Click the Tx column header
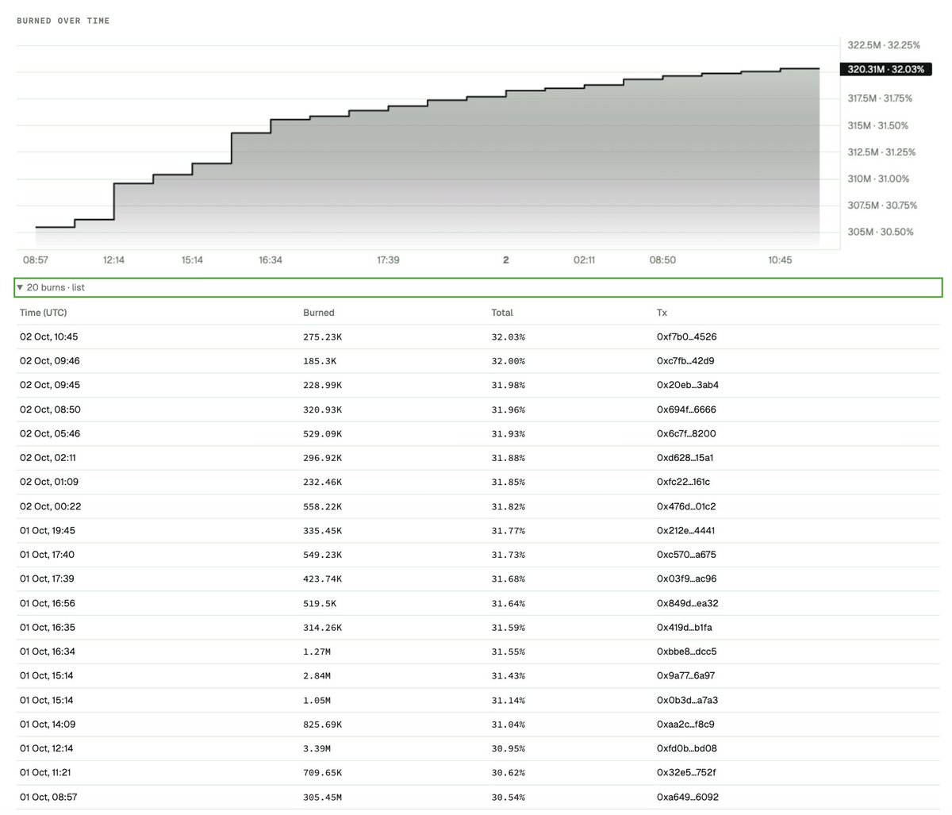952x815 pixels. pos(662,313)
